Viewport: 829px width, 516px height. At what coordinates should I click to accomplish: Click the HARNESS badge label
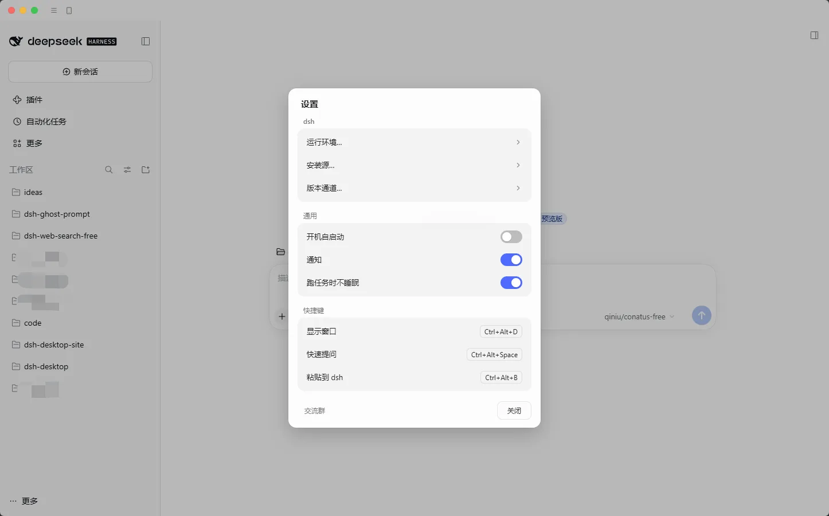pos(102,41)
